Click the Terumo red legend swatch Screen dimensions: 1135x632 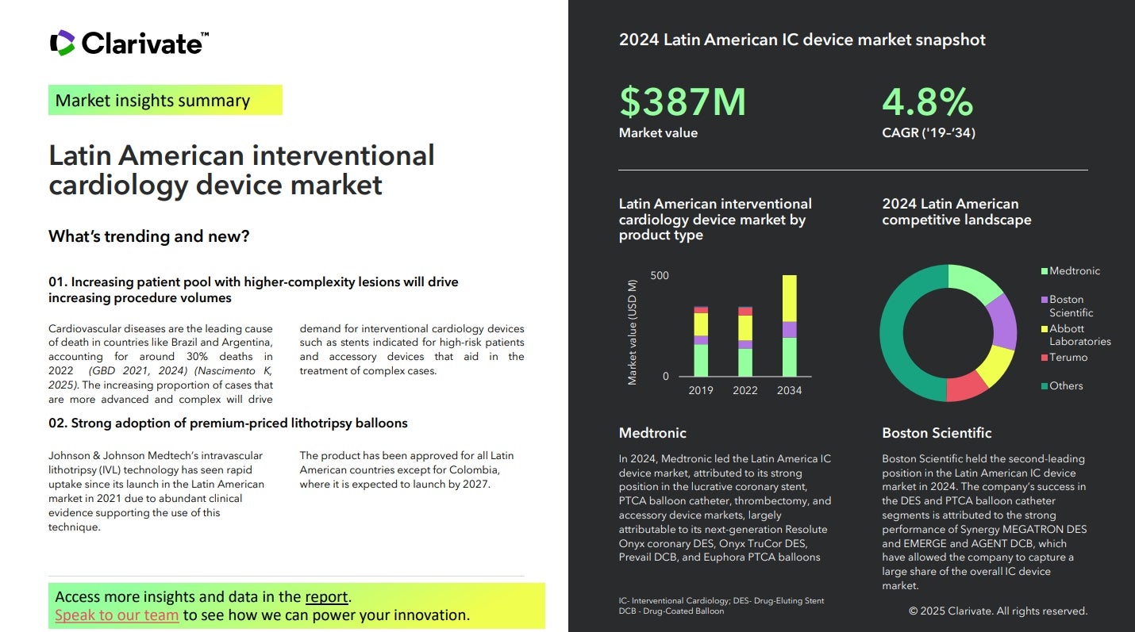pos(1045,358)
